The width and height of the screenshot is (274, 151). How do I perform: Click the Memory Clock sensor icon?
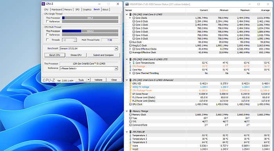pyautogui.click(x=130, y=115)
